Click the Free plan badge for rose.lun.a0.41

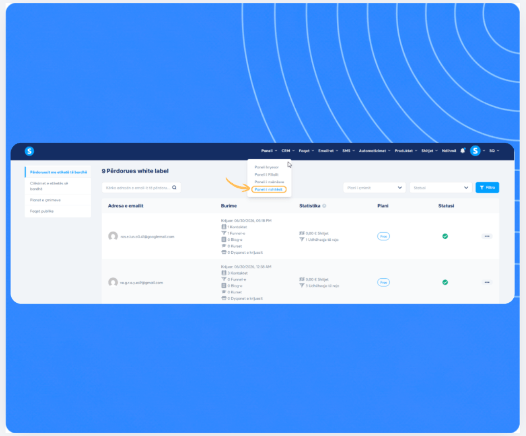pos(384,236)
